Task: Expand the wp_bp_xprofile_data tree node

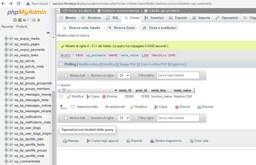Action: [x=6, y=139]
